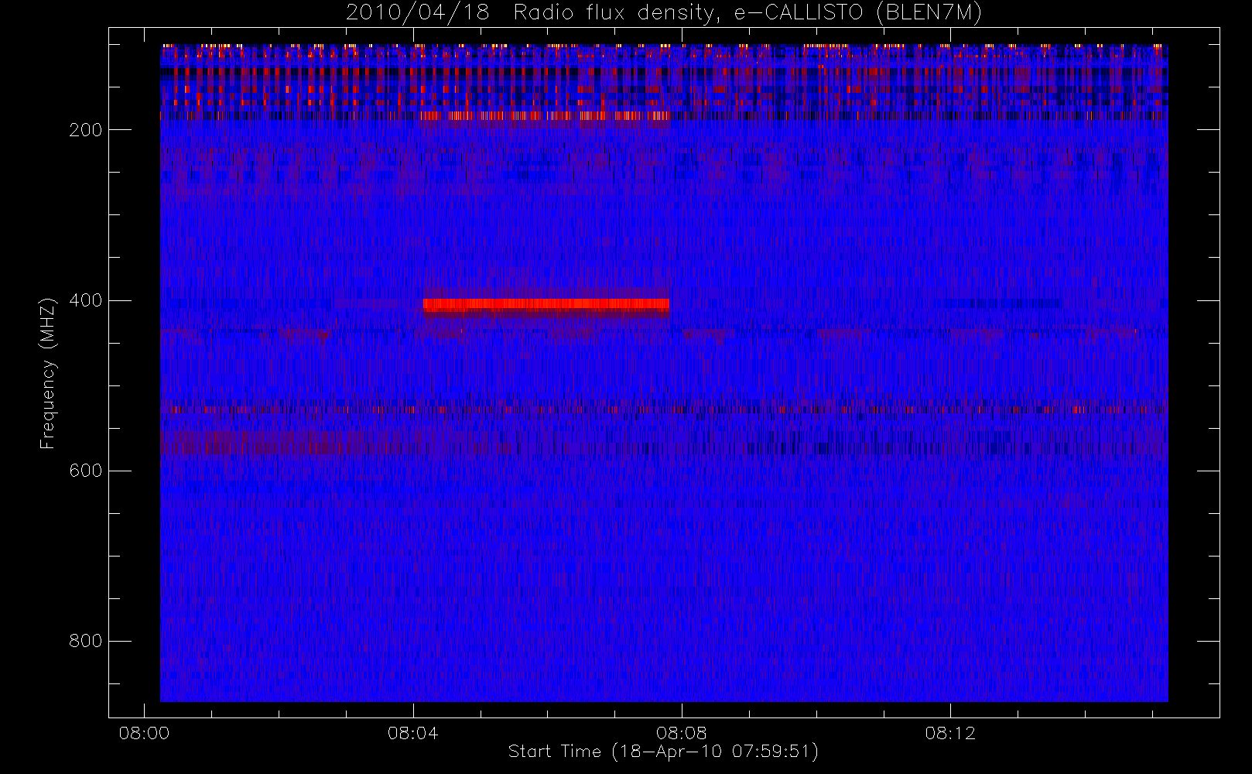Viewport: 1252px width, 774px height.
Task: Click the '400' frequency tick label
Action: click(x=85, y=300)
